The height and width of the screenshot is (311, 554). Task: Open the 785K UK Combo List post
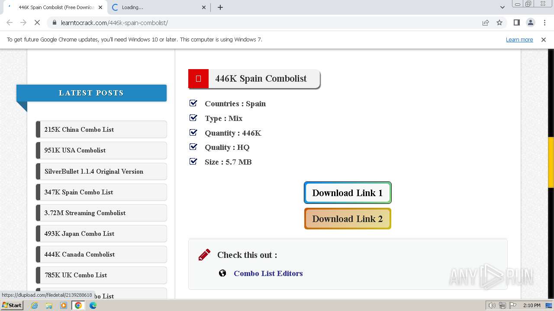[x=101, y=275]
